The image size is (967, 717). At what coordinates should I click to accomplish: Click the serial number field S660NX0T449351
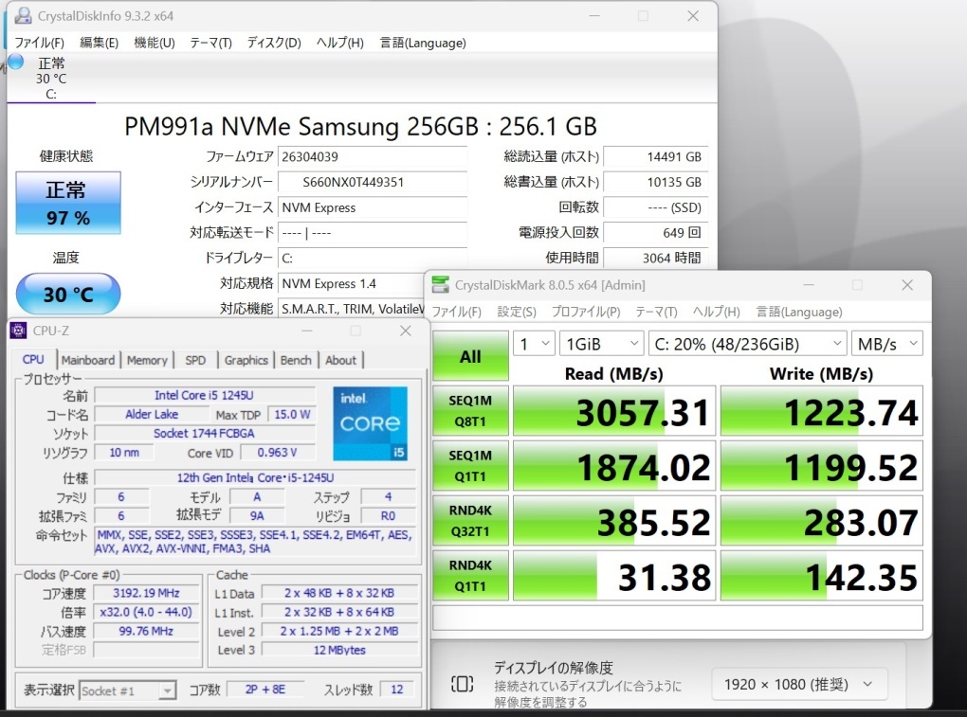pyautogui.click(x=373, y=182)
